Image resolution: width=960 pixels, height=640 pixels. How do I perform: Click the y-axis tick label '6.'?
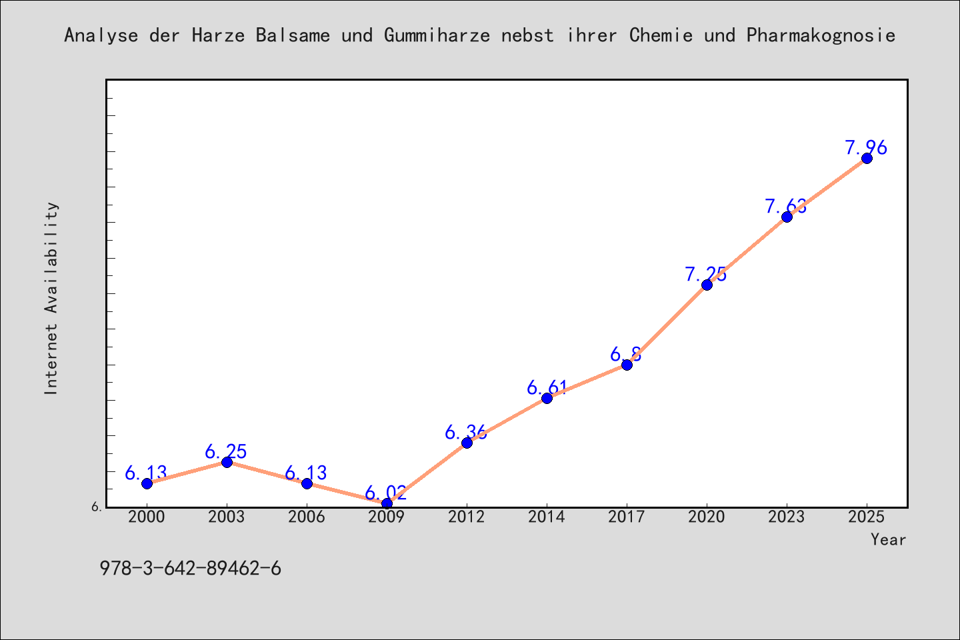pyautogui.click(x=97, y=507)
